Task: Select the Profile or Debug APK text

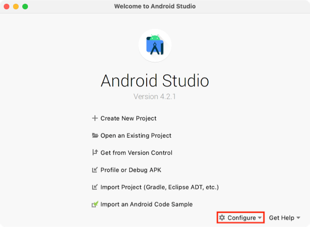Action: pyautogui.click(x=131, y=170)
